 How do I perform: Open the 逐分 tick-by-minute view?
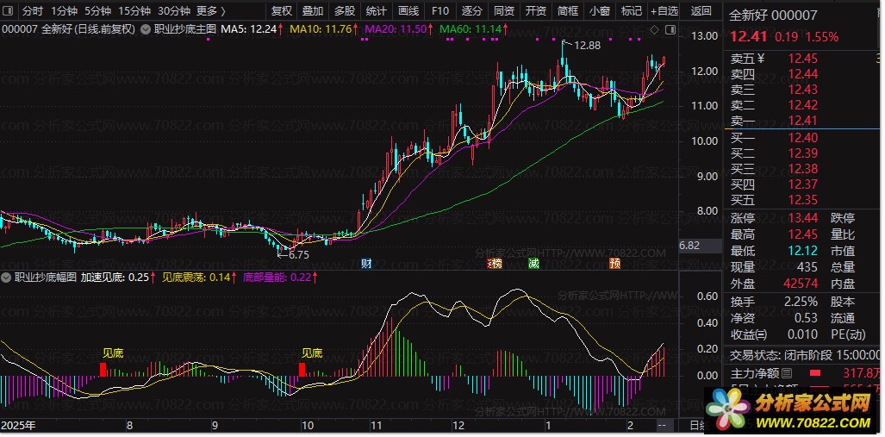point(472,10)
